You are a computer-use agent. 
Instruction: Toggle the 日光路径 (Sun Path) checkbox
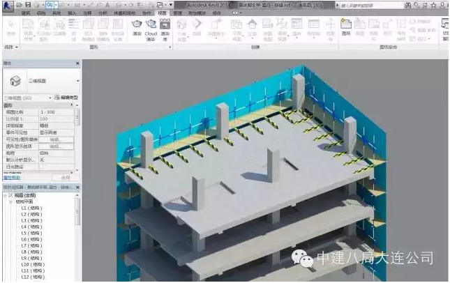click(41, 167)
